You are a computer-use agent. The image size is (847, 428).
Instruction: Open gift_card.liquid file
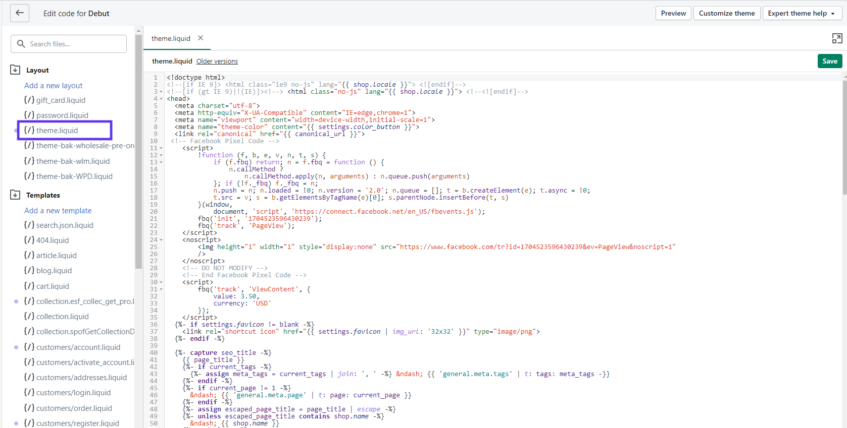pos(55,100)
